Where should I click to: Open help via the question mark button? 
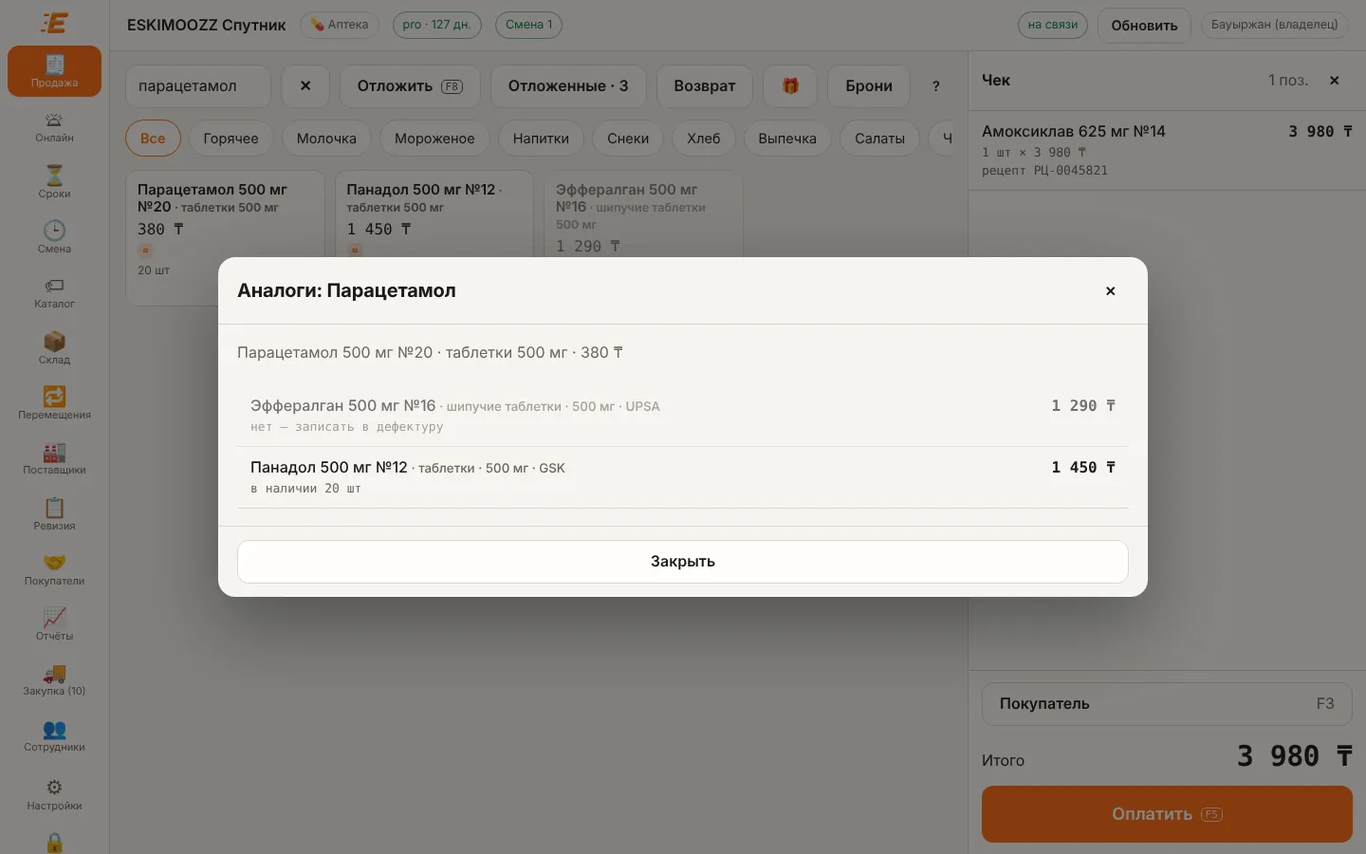(x=936, y=85)
